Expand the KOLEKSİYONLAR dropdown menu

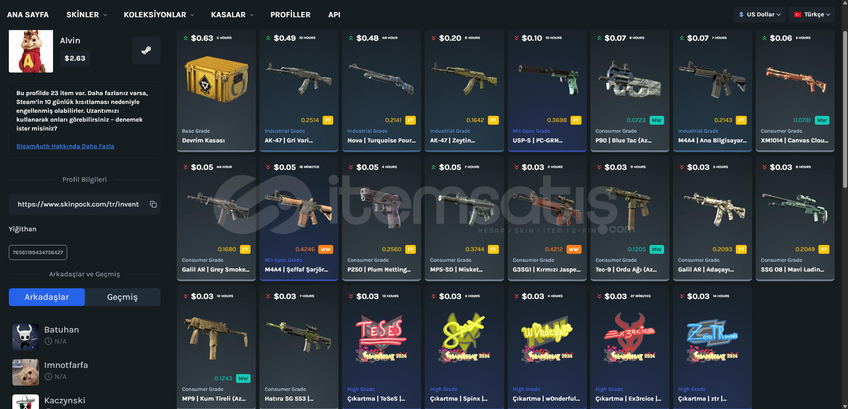tap(159, 15)
